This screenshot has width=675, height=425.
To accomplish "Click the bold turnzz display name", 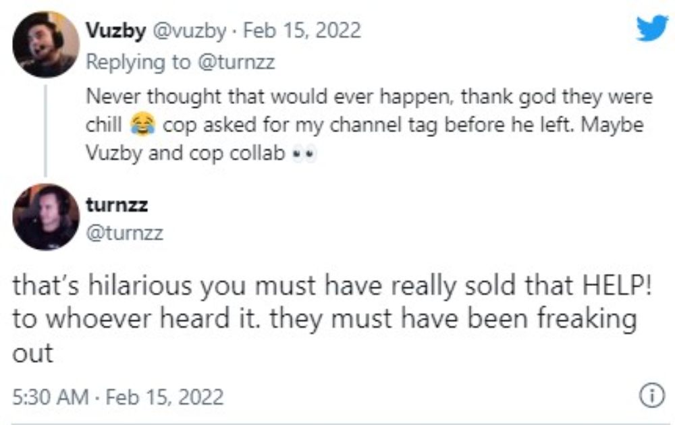I will (117, 204).
